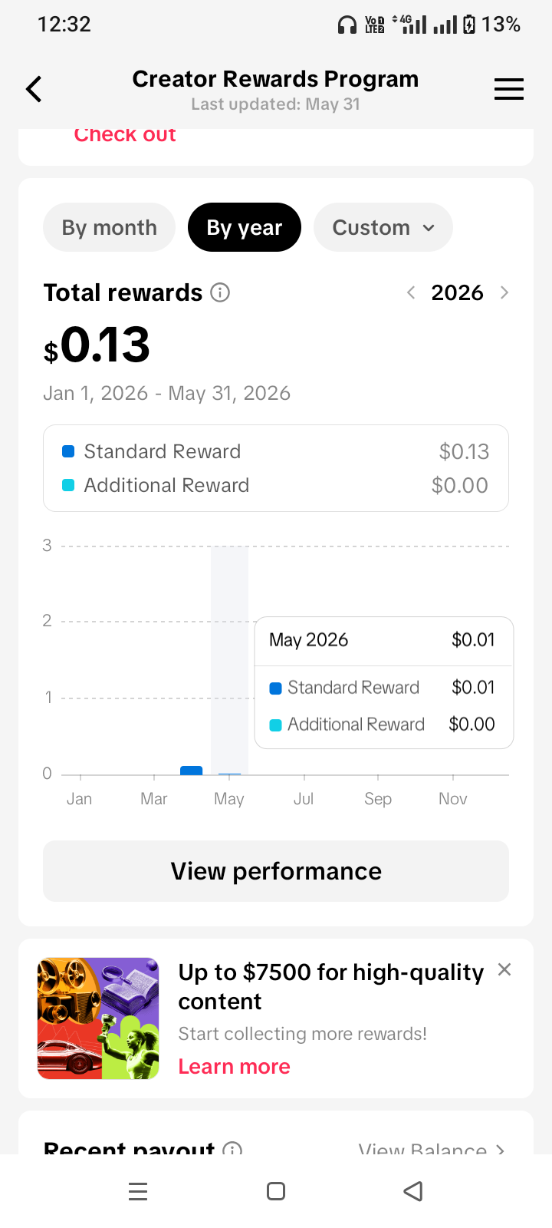The width and height of the screenshot is (552, 1228).
Task: Tap info icon beside Total rewards
Action: click(x=220, y=292)
